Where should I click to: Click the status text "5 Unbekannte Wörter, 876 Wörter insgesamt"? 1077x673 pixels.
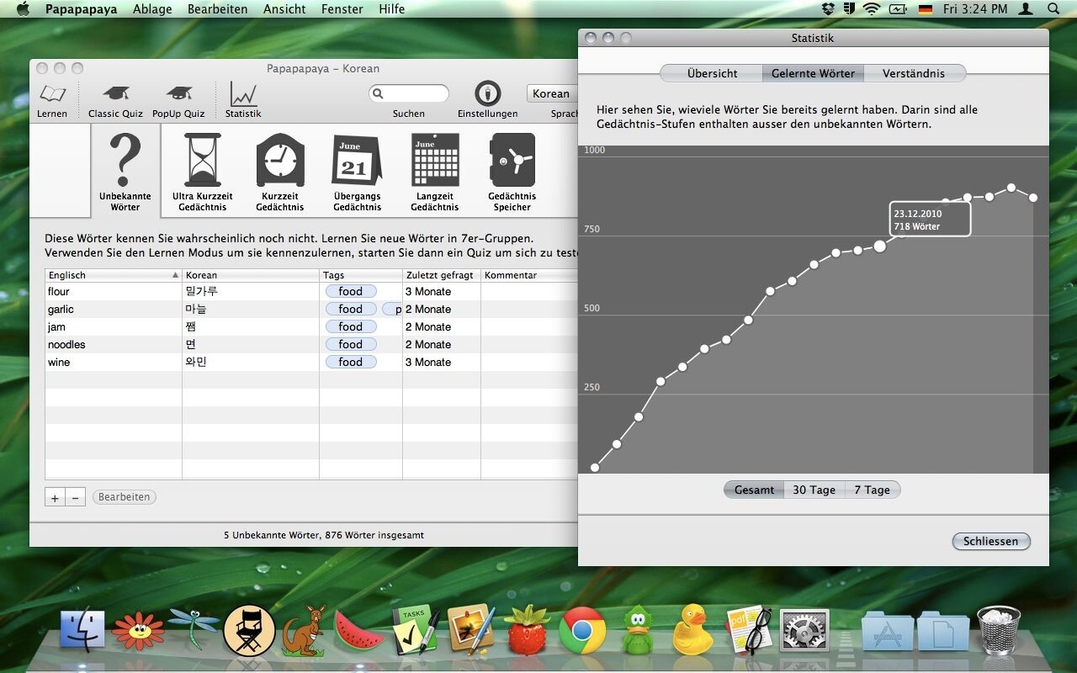tap(324, 535)
